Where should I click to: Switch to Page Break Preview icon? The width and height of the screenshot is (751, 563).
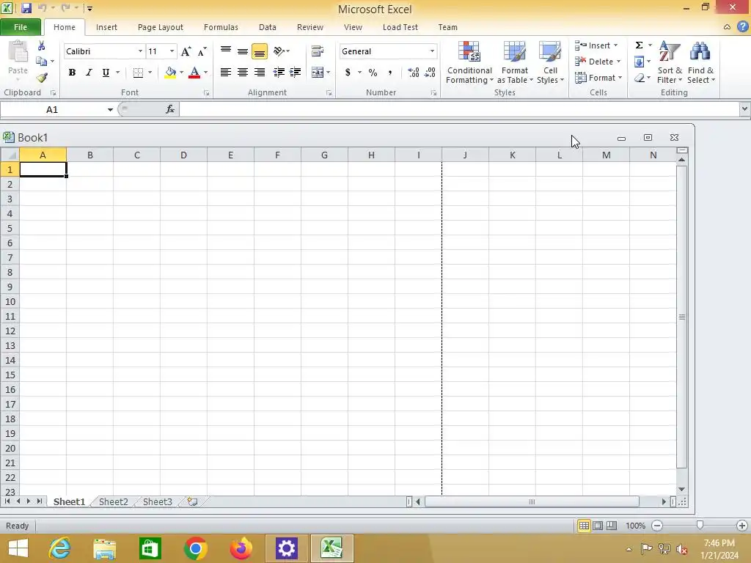pos(612,526)
